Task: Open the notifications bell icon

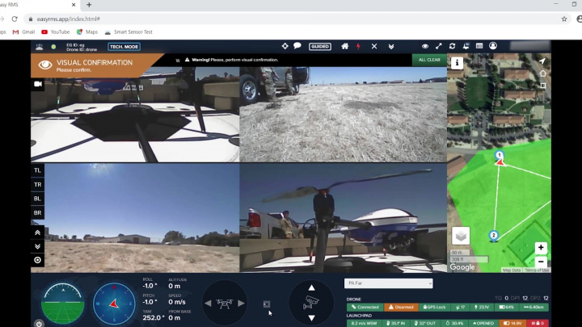Action: pyautogui.click(x=466, y=46)
